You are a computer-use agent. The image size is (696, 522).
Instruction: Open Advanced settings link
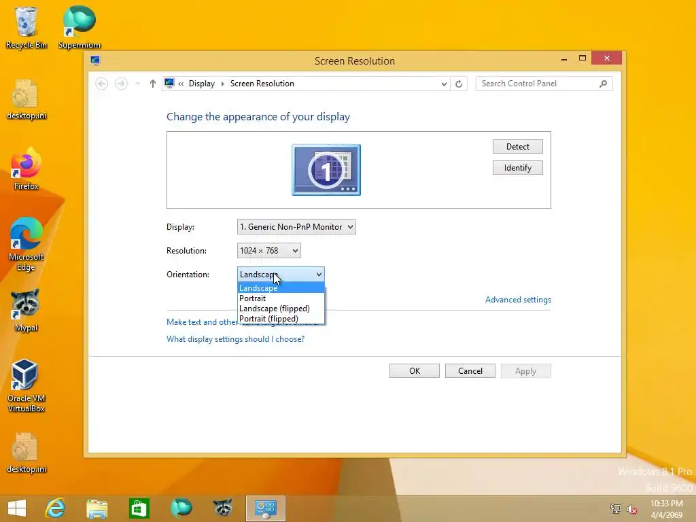click(x=518, y=300)
